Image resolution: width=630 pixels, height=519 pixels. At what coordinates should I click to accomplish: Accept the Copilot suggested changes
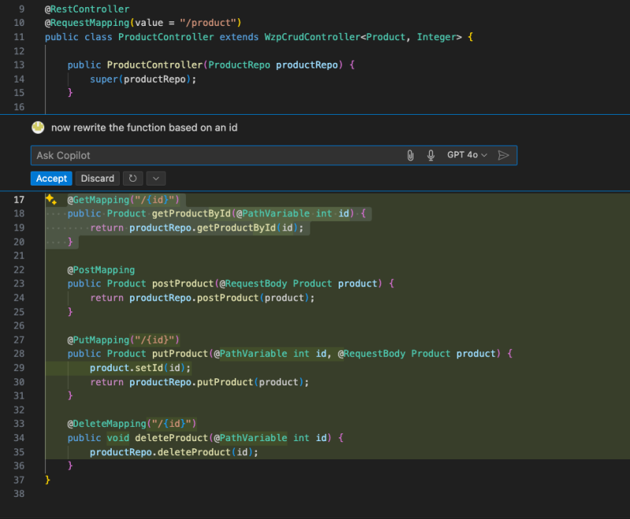[x=51, y=179]
